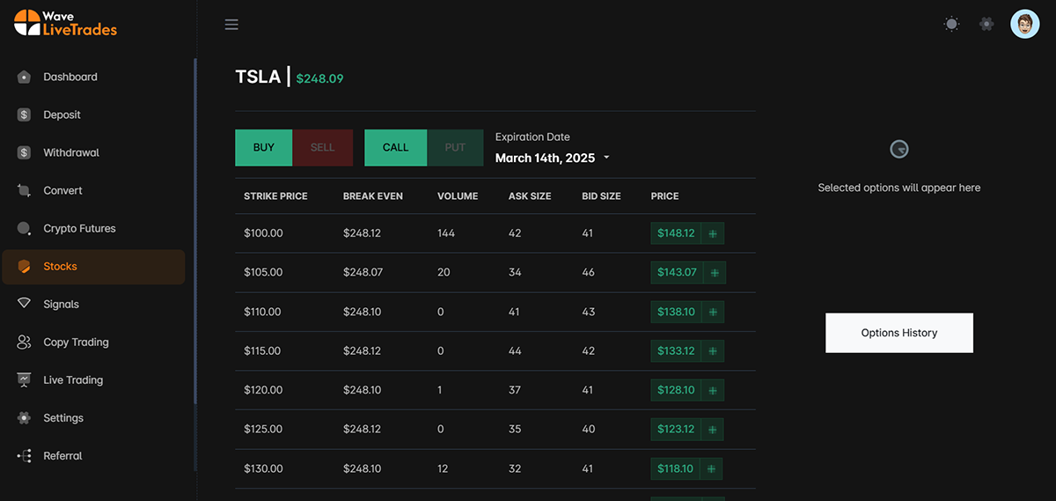The width and height of the screenshot is (1056, 501).
Task: Select the BUY order side
Action: [x=263, y=148]
